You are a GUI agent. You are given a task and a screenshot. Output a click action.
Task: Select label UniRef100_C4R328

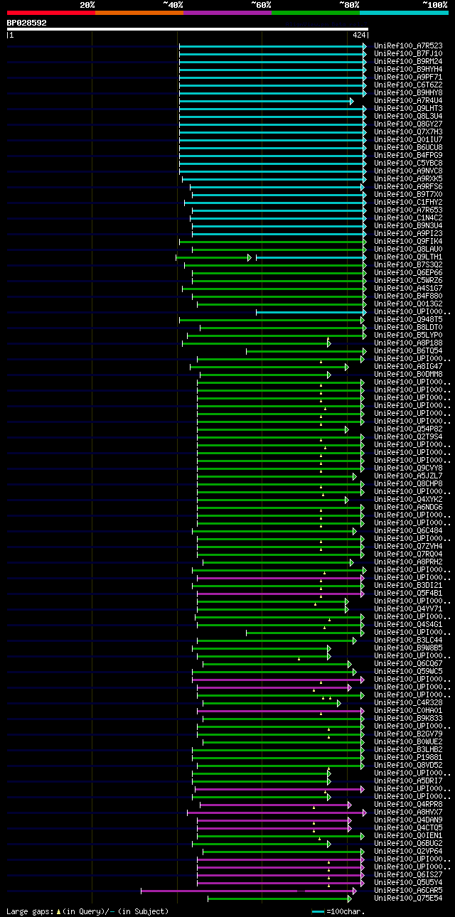(408, 702)
